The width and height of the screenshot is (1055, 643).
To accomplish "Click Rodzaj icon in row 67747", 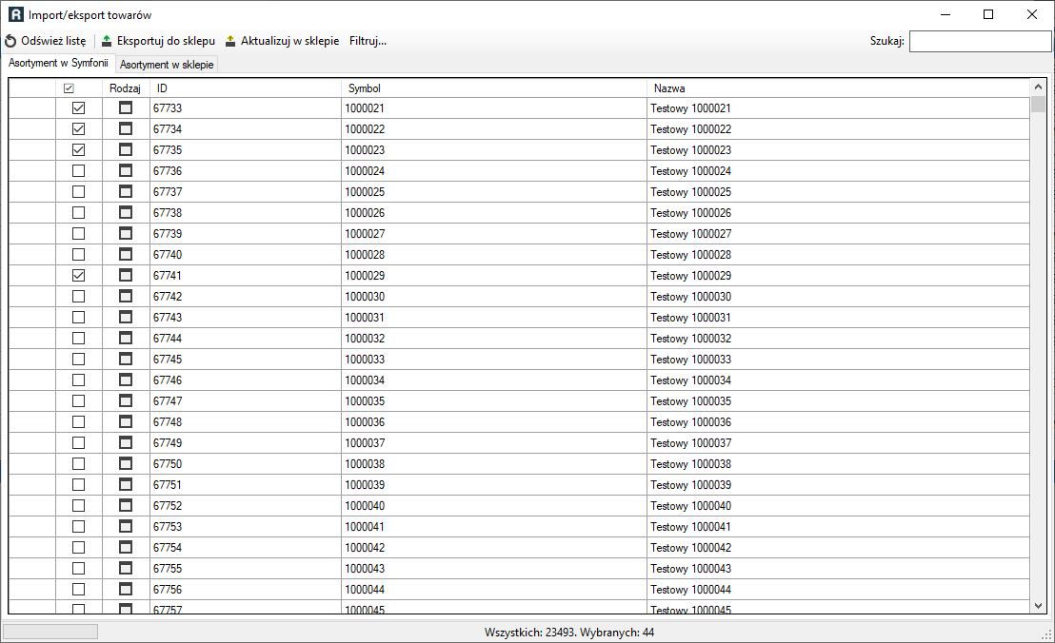I will coord(126,400).
